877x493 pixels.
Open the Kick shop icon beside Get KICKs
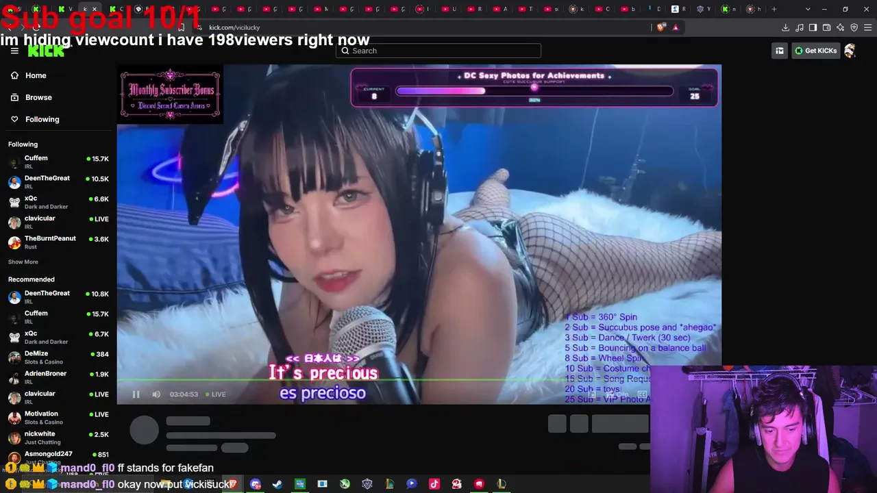[x=780, y=51]
